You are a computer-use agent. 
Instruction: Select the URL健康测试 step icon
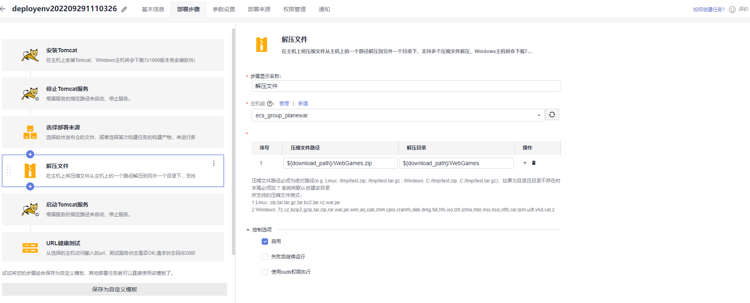[x=30, y=248]
